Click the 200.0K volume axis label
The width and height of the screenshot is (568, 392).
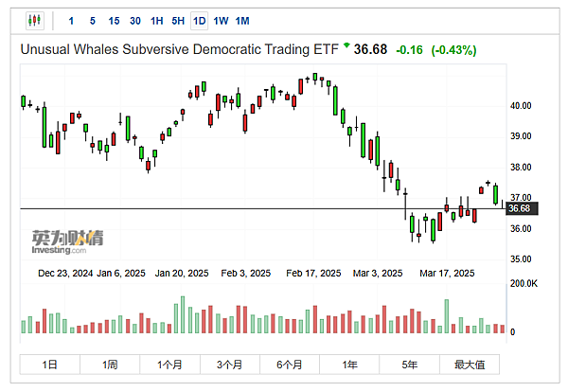tap(524, 283)
